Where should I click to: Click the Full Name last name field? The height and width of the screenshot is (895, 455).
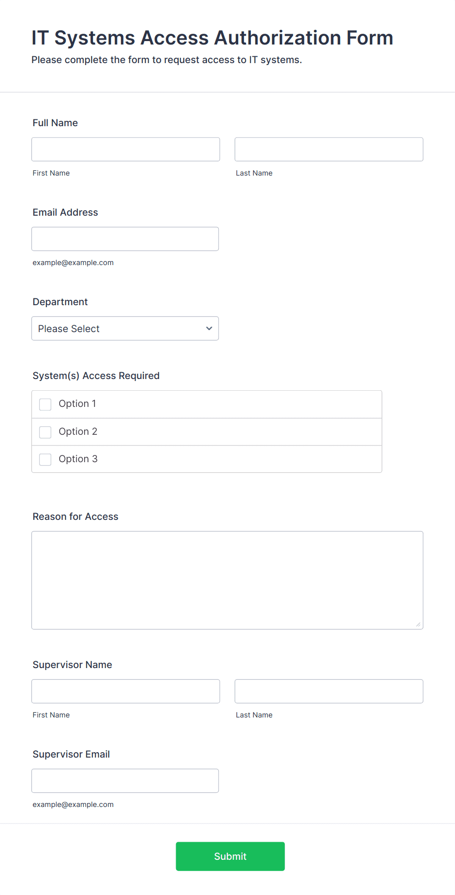[x=329, y=149]
